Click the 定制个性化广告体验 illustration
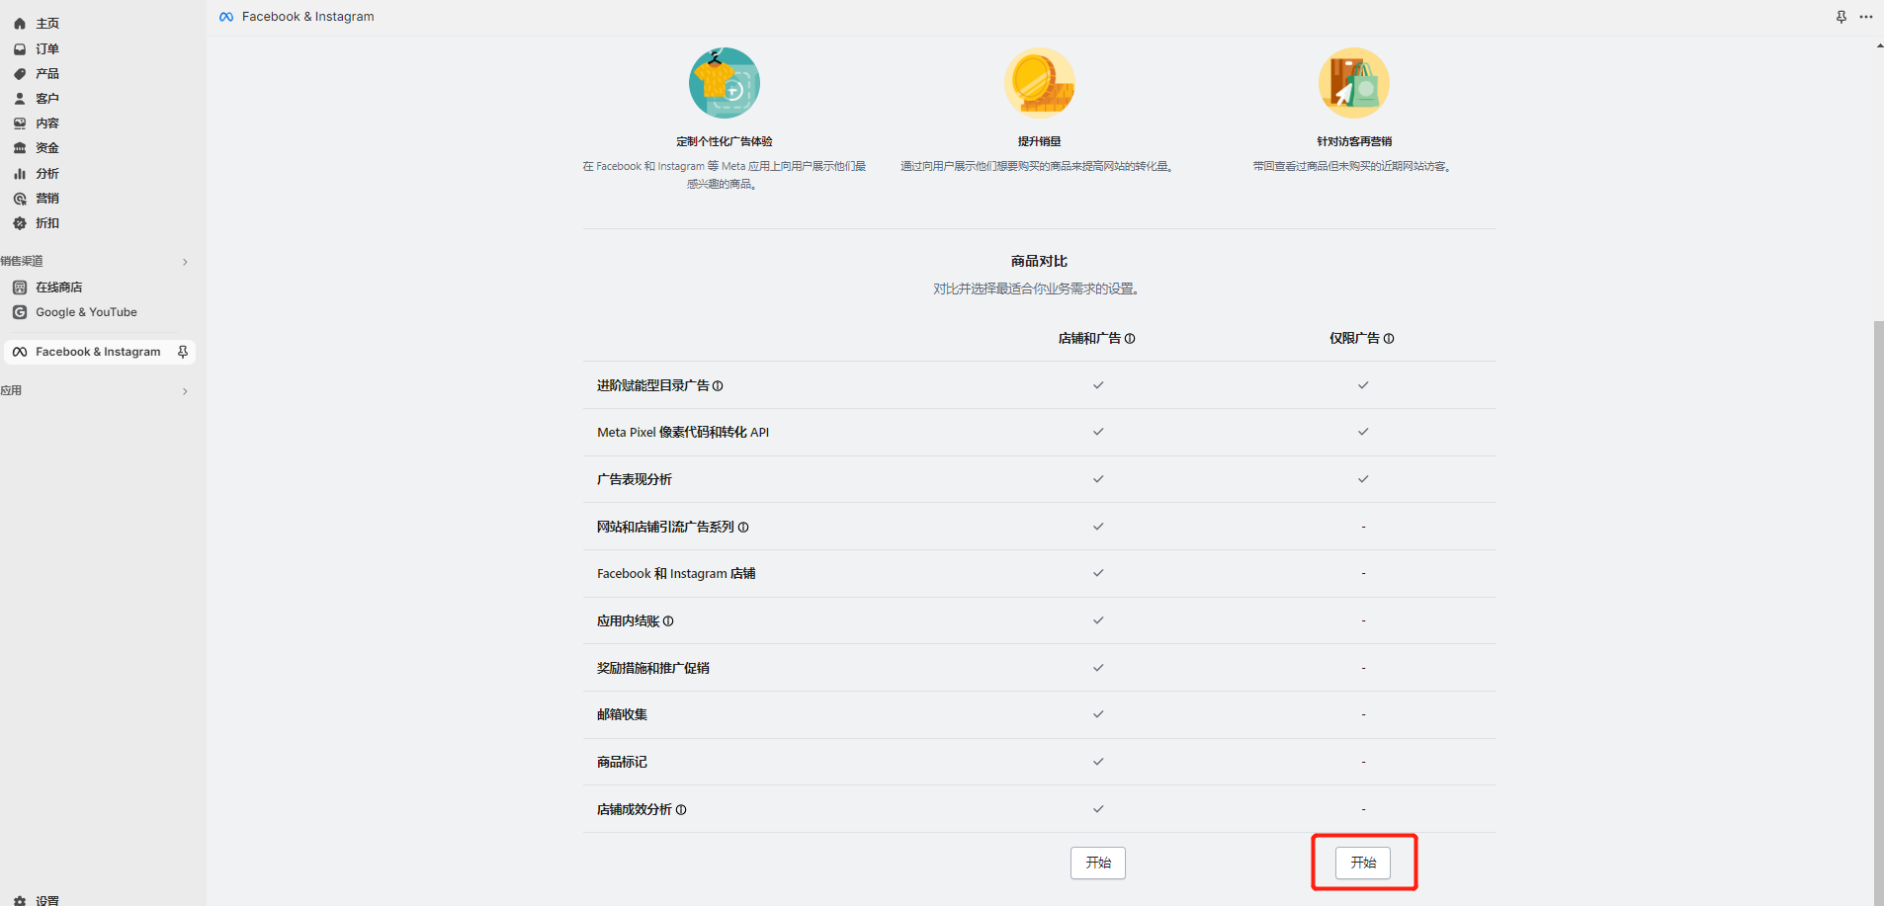 pyautogui.click(x=725, y=83)
